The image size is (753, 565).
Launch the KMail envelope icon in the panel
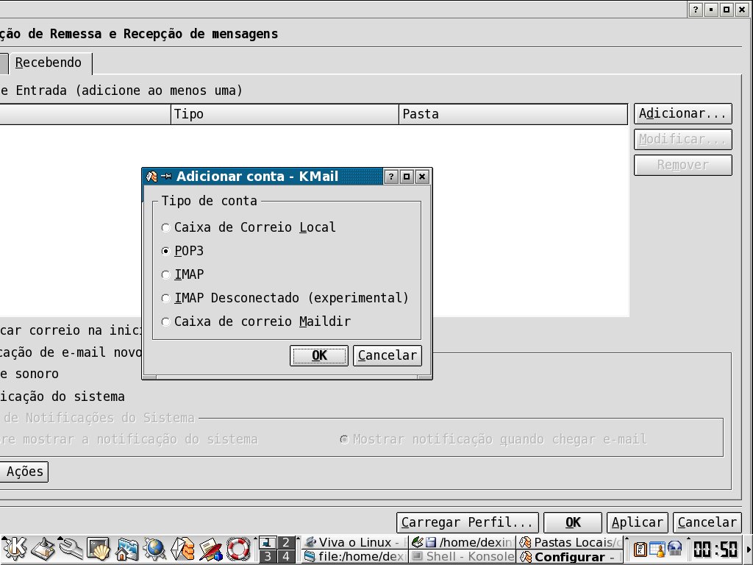pos(183,549)
